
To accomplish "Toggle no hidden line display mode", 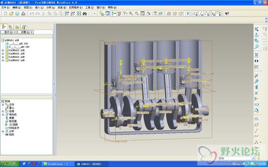I will 181,13.
